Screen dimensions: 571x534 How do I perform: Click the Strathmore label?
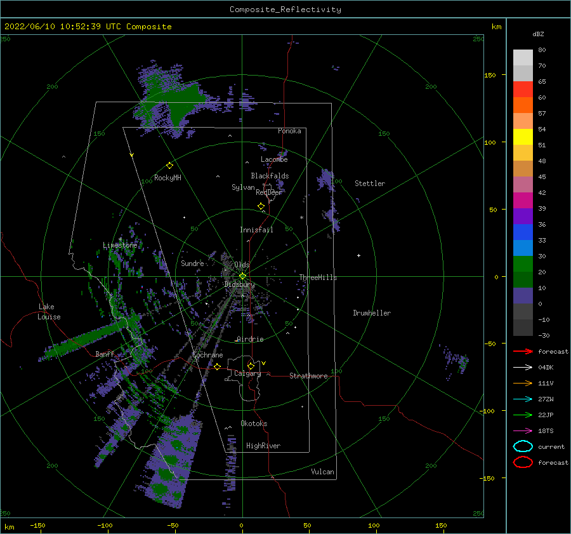[x=308, y=376]
